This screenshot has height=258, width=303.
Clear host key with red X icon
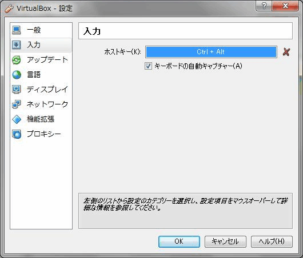pos(286,52)
